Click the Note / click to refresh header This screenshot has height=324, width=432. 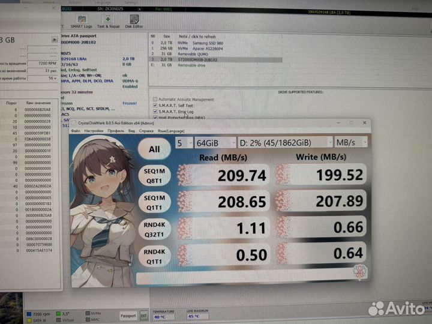197,37
